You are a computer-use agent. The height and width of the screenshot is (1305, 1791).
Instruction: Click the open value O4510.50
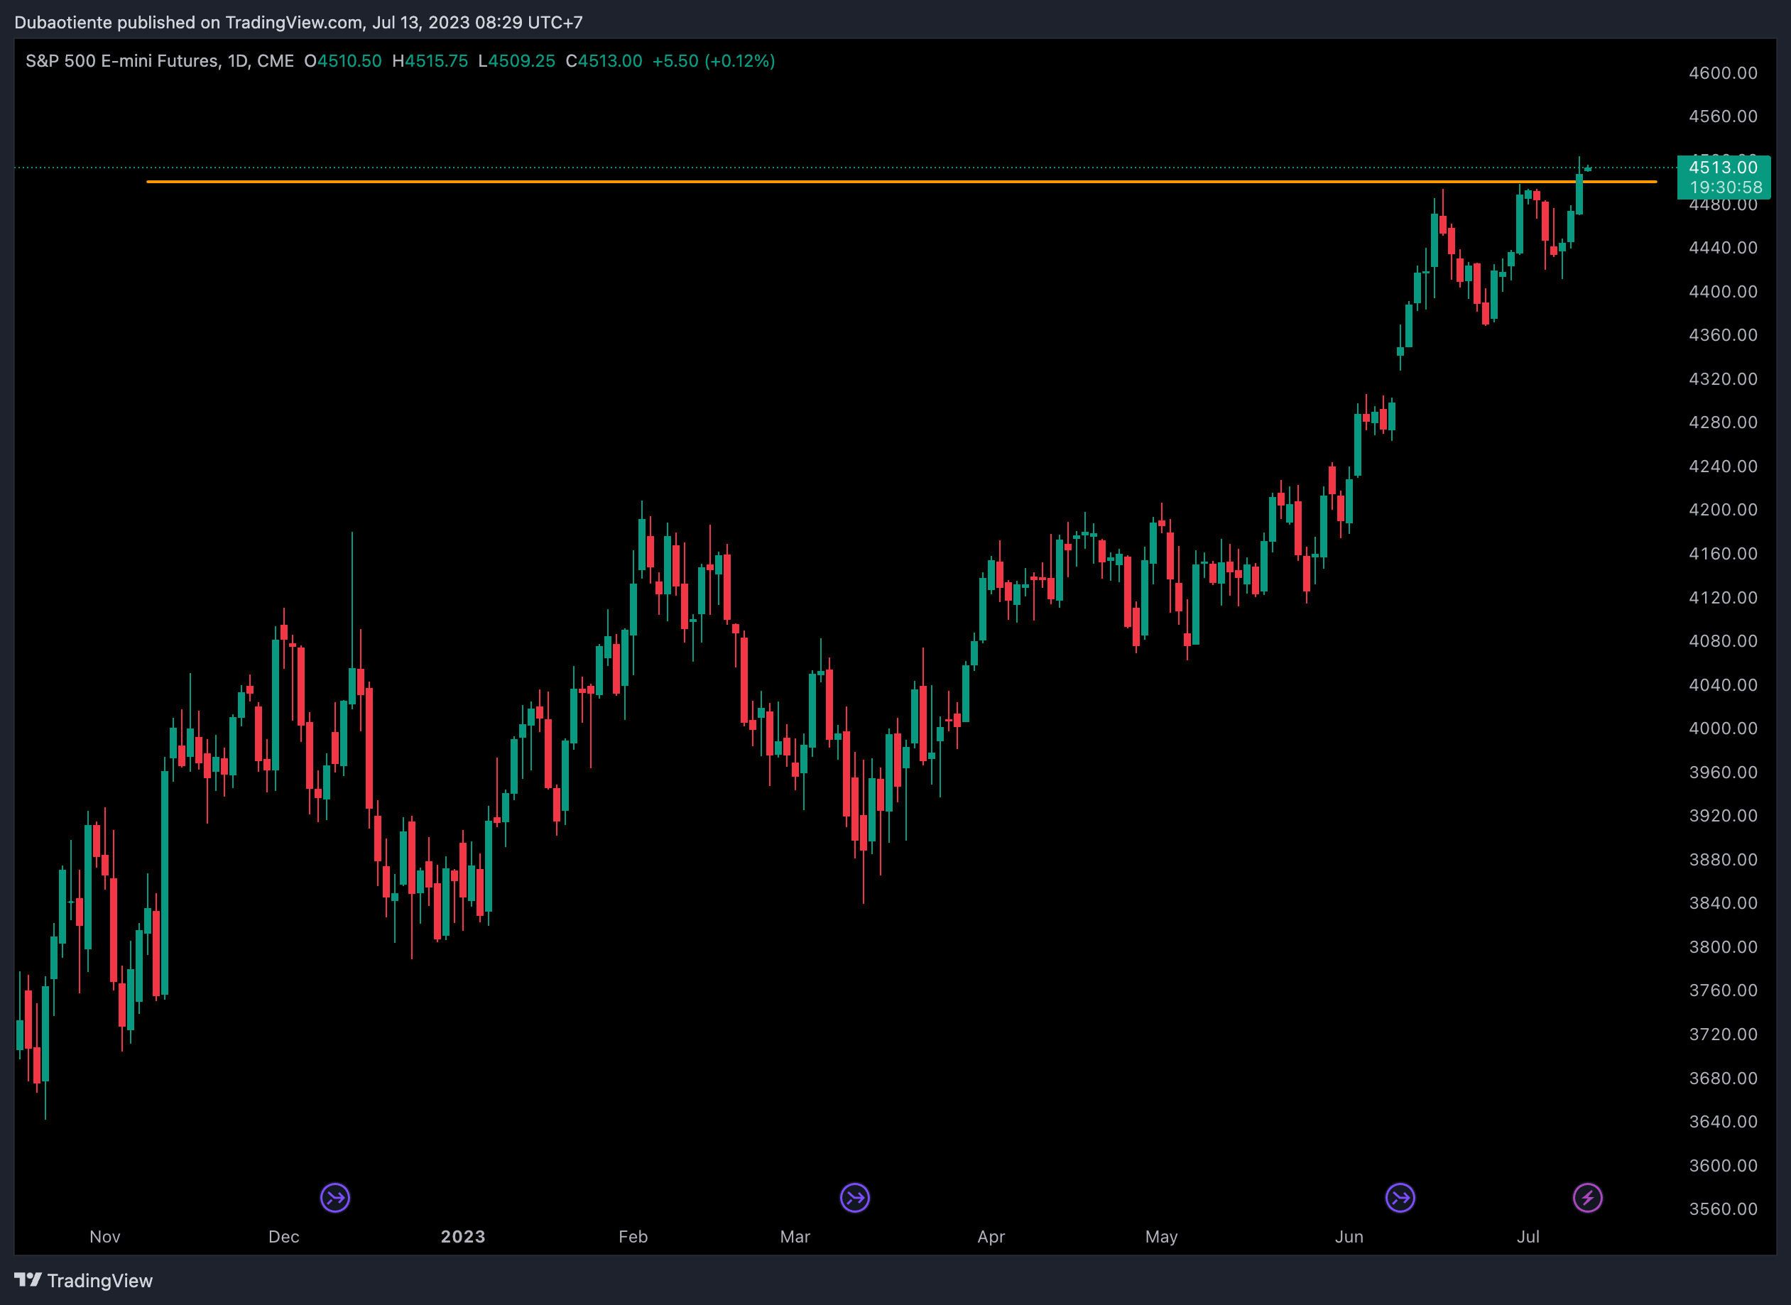tap(343, 61)
